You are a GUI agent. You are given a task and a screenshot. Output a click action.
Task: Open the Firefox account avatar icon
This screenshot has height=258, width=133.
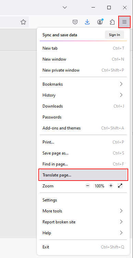(x=100, y=22)
